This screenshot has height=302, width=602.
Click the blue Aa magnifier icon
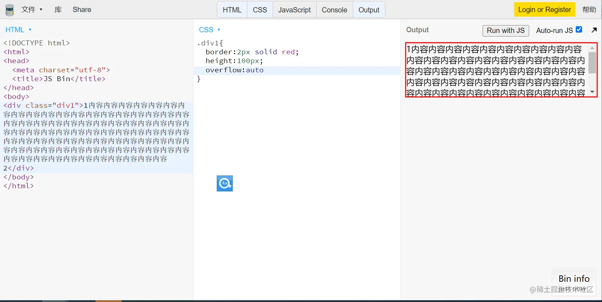click(x=225, y=183)
